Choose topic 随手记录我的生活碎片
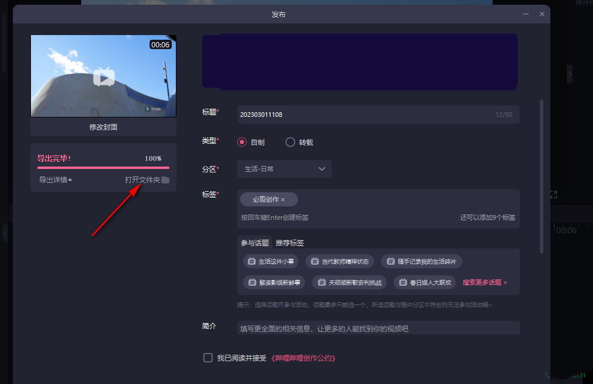This screenshot has height=384, width=593. (421, 261)
